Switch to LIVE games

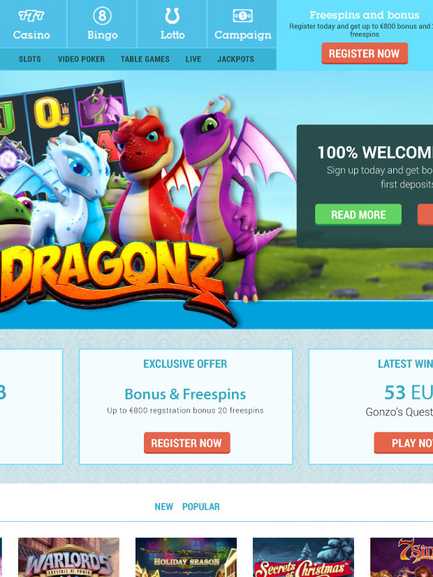[193, 59]
